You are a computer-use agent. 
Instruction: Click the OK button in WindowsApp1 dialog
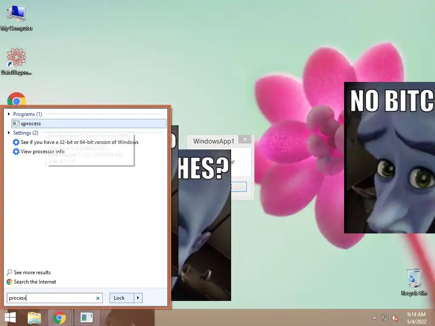(x=239, y=187)
